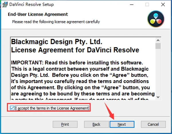This screenshot has height=134, width=172.
Task: Click "Please read the following license agreement carefully"
Action: (56, 22)
